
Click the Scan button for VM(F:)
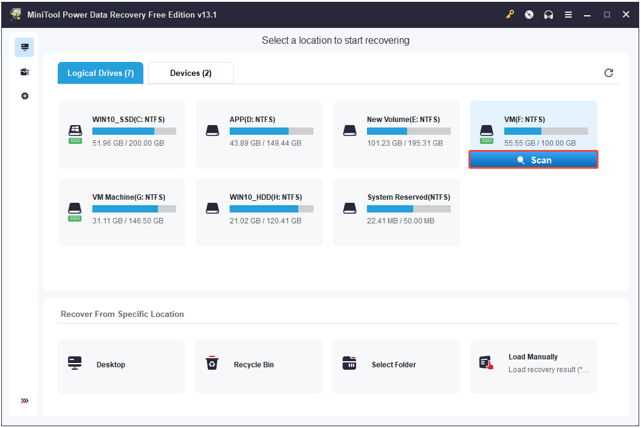click(x=533, y=160)
